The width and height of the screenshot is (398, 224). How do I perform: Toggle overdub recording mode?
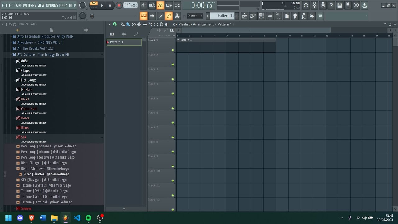pos(169,5)
